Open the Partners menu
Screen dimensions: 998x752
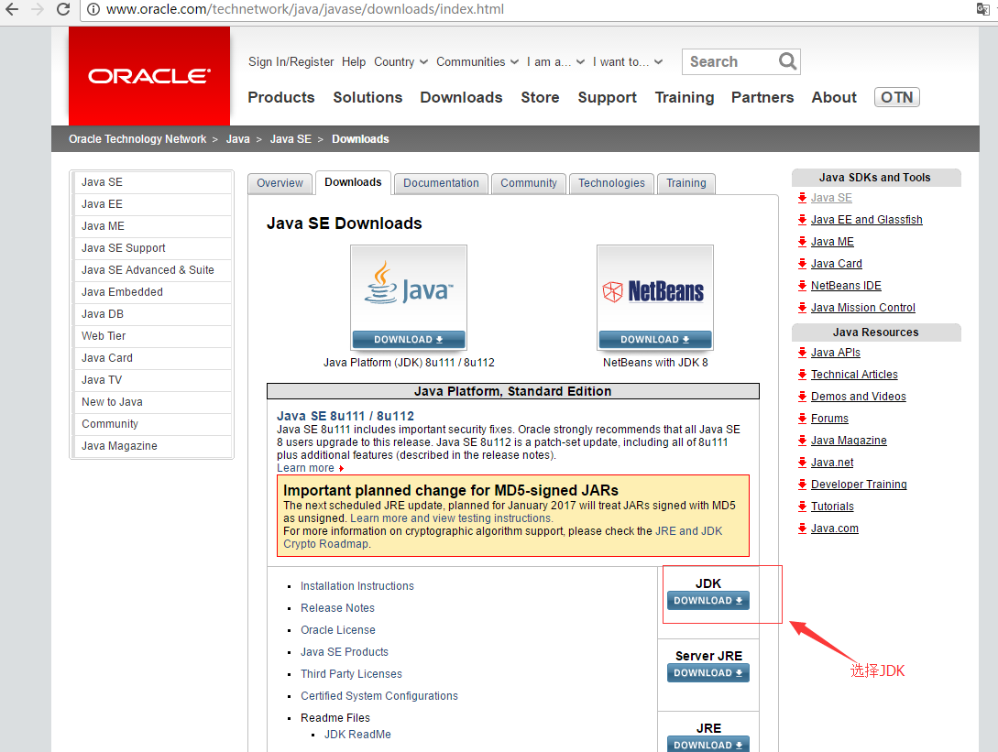coord(762,97)
